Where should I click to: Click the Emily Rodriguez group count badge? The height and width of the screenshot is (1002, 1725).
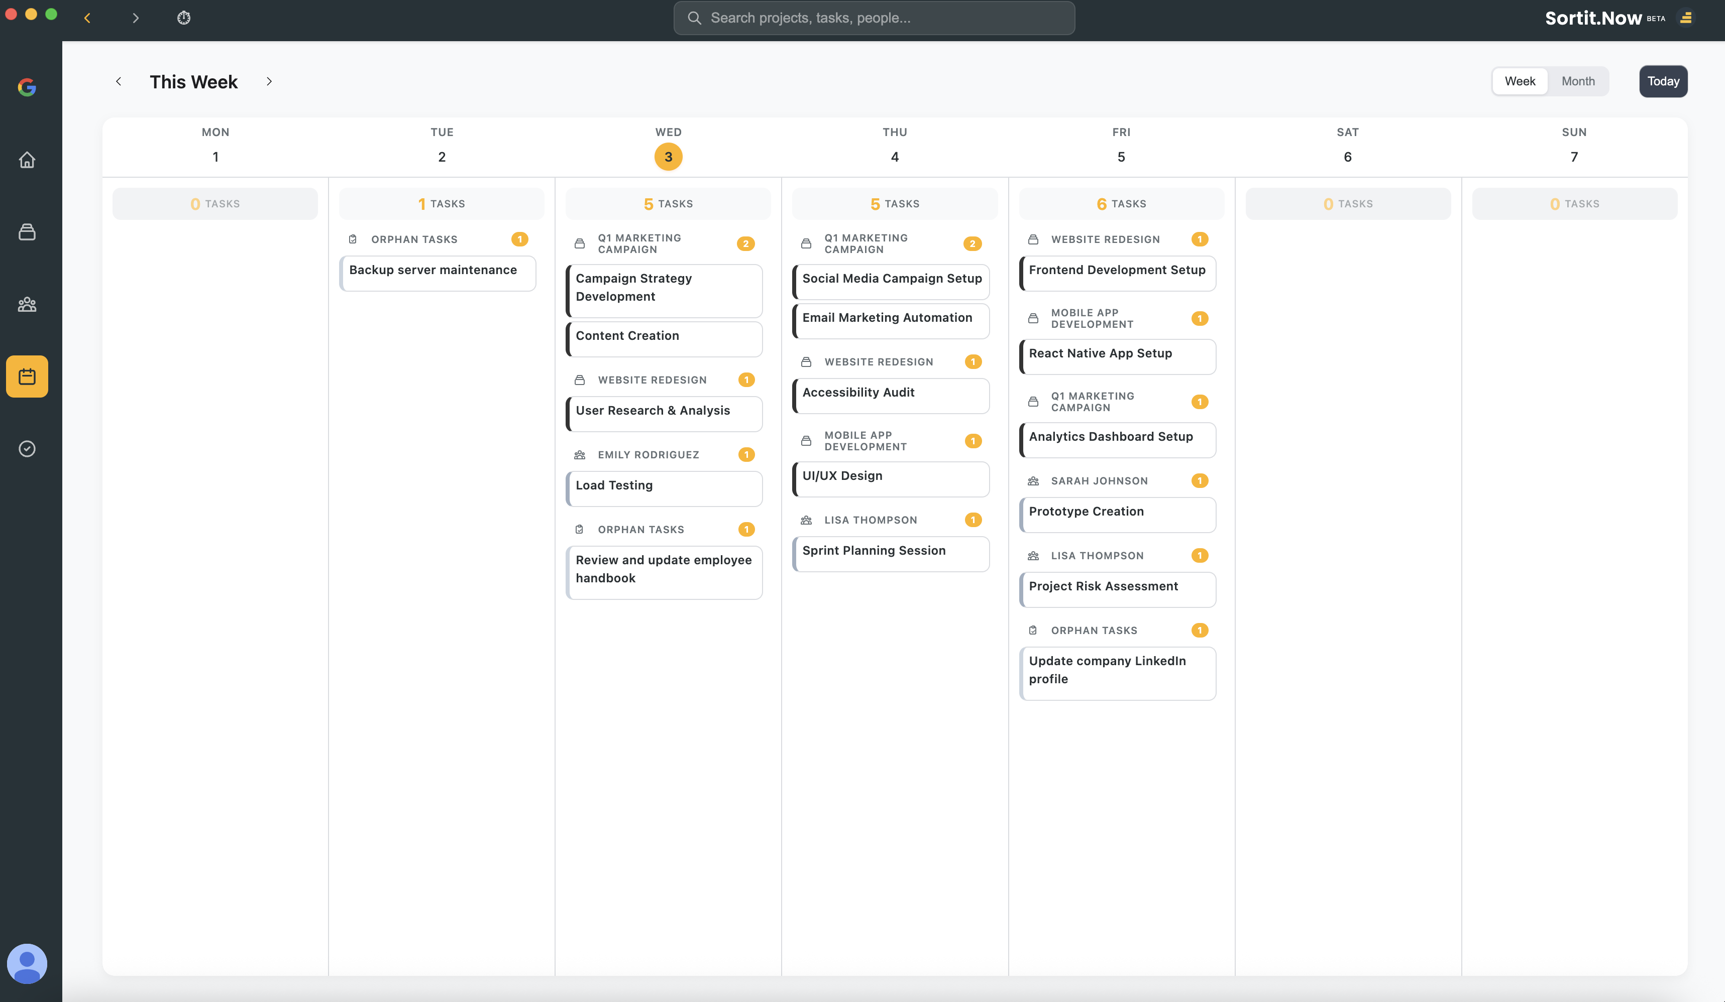tap(746, 455)
